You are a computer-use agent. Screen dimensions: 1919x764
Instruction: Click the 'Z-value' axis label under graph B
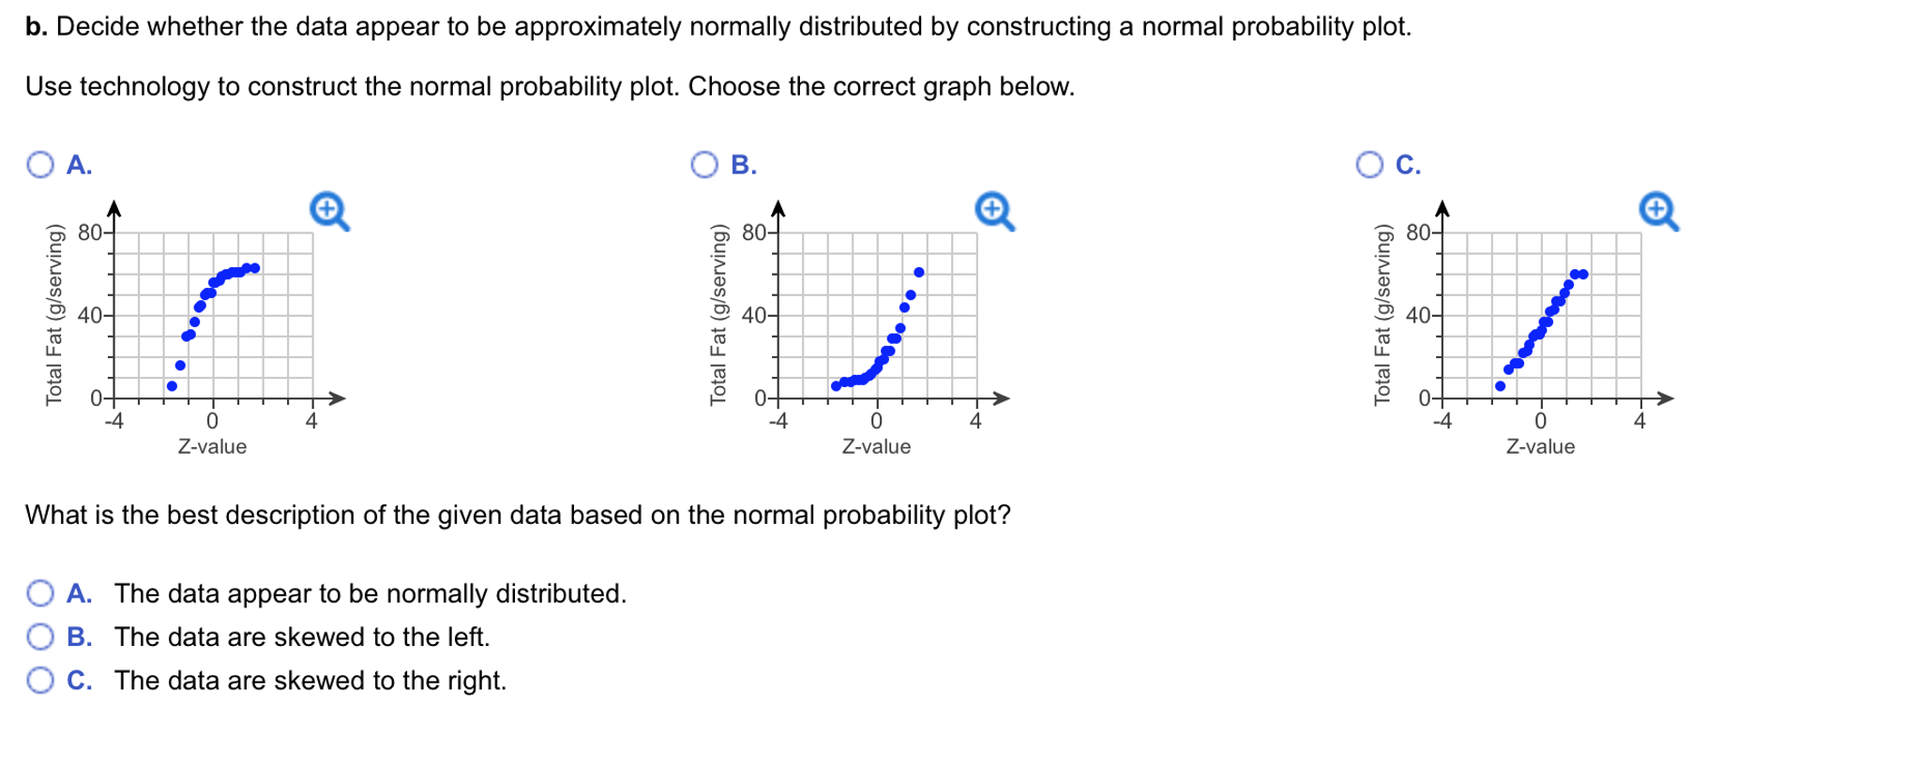click(876, 447)
